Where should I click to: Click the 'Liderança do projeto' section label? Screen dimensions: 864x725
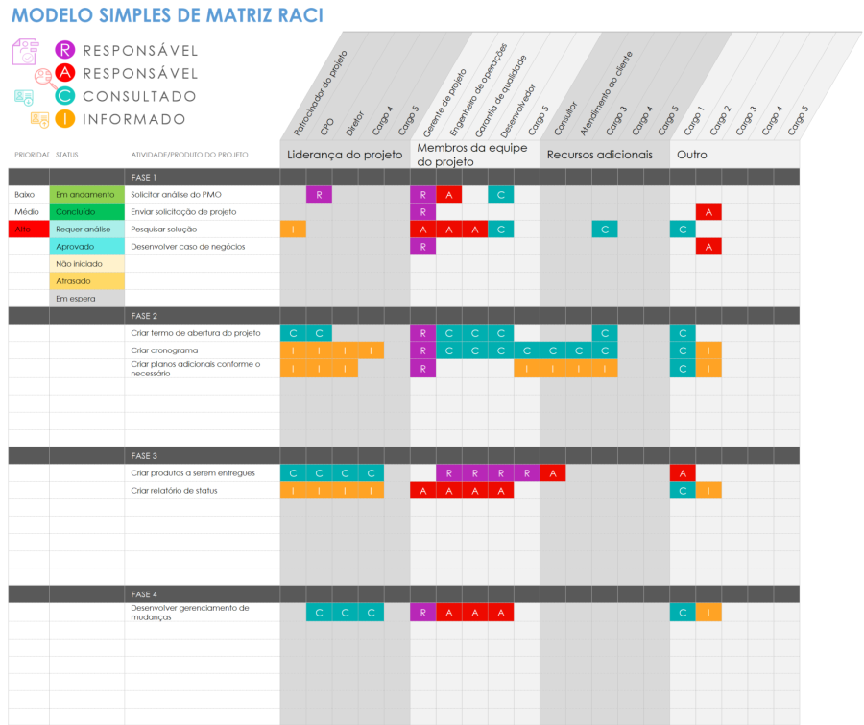click(x=344, y=155)
